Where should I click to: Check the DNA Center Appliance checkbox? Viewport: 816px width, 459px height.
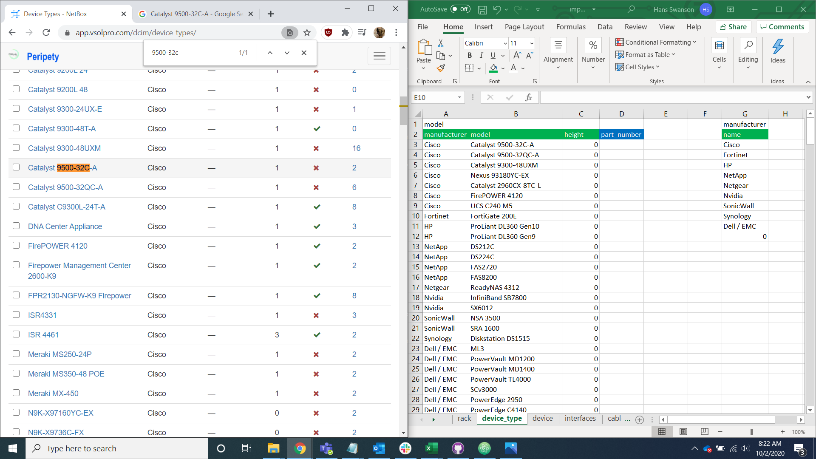click(16, 226)
